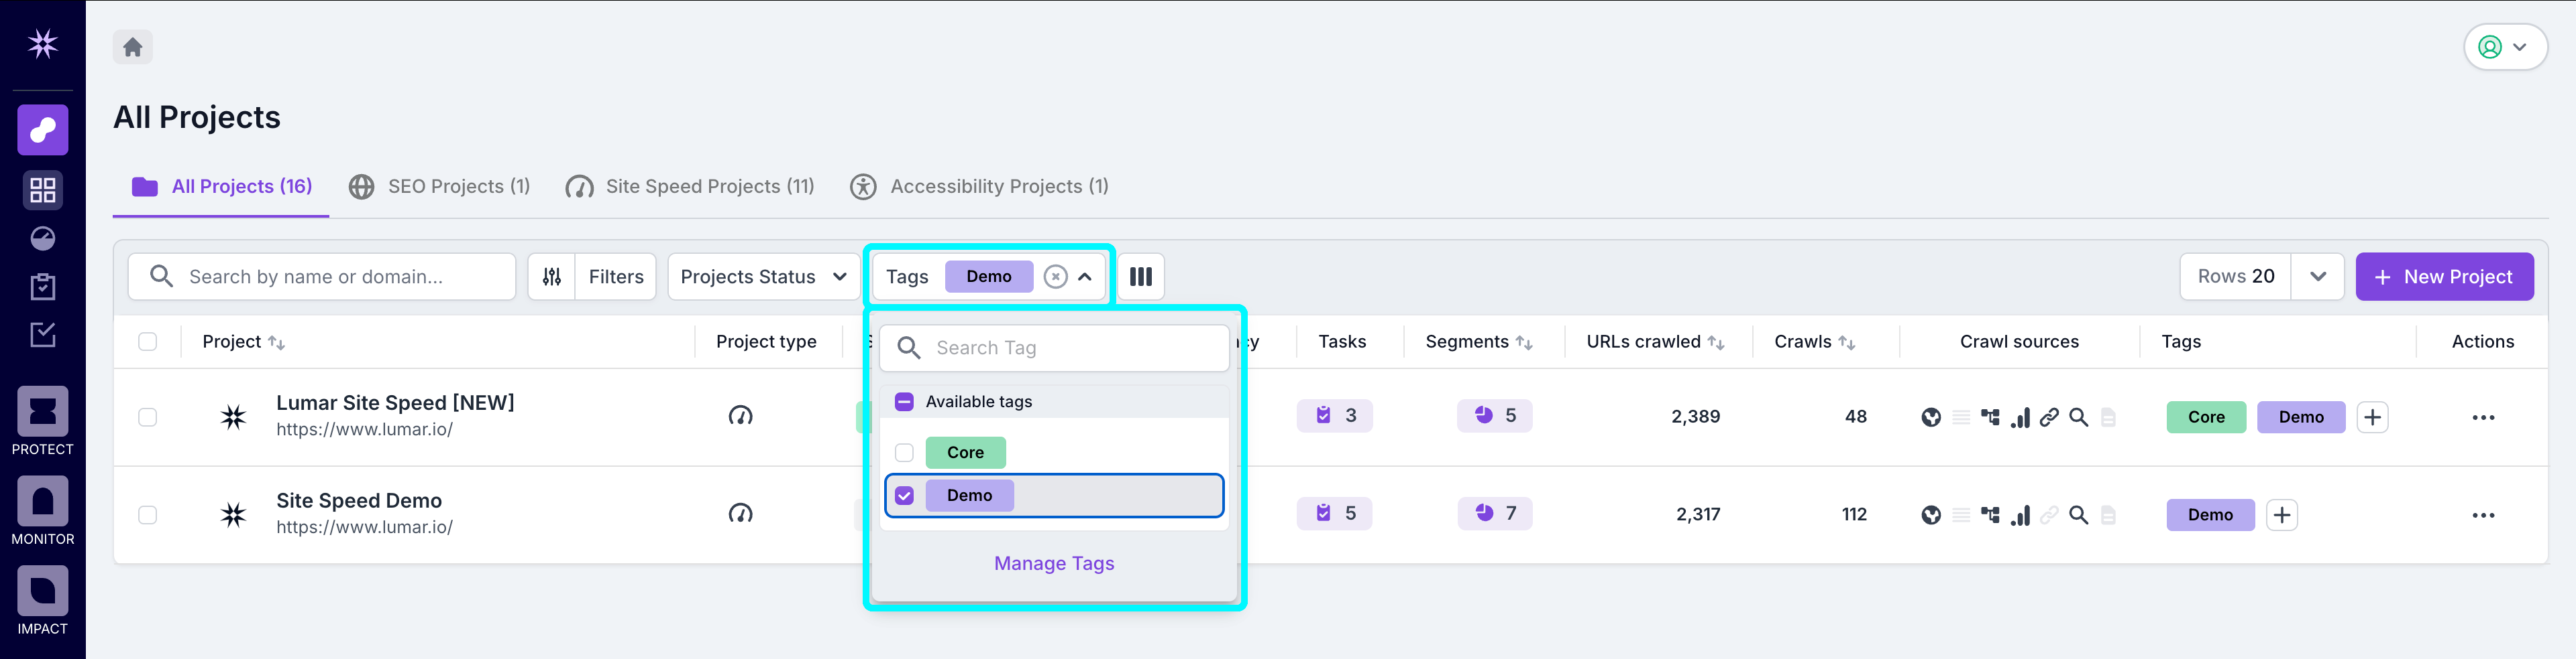Click Segments badge showing 7
This screenshot has height=659, width=2576.
tap(1495, 513)
